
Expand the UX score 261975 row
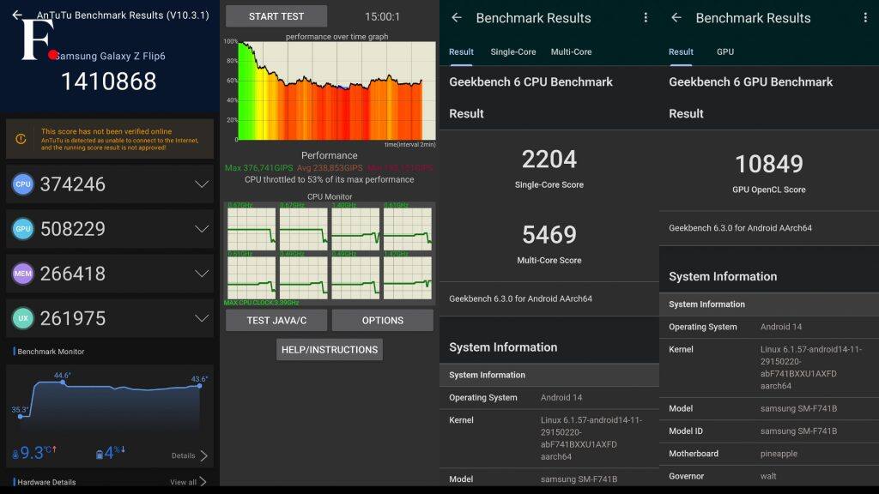[110, 318]
